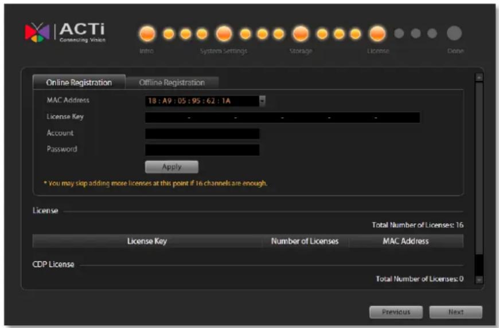Click the 'Total Number of Licenses: 16' text
The image size is (499, 328).
pos(418,225)
